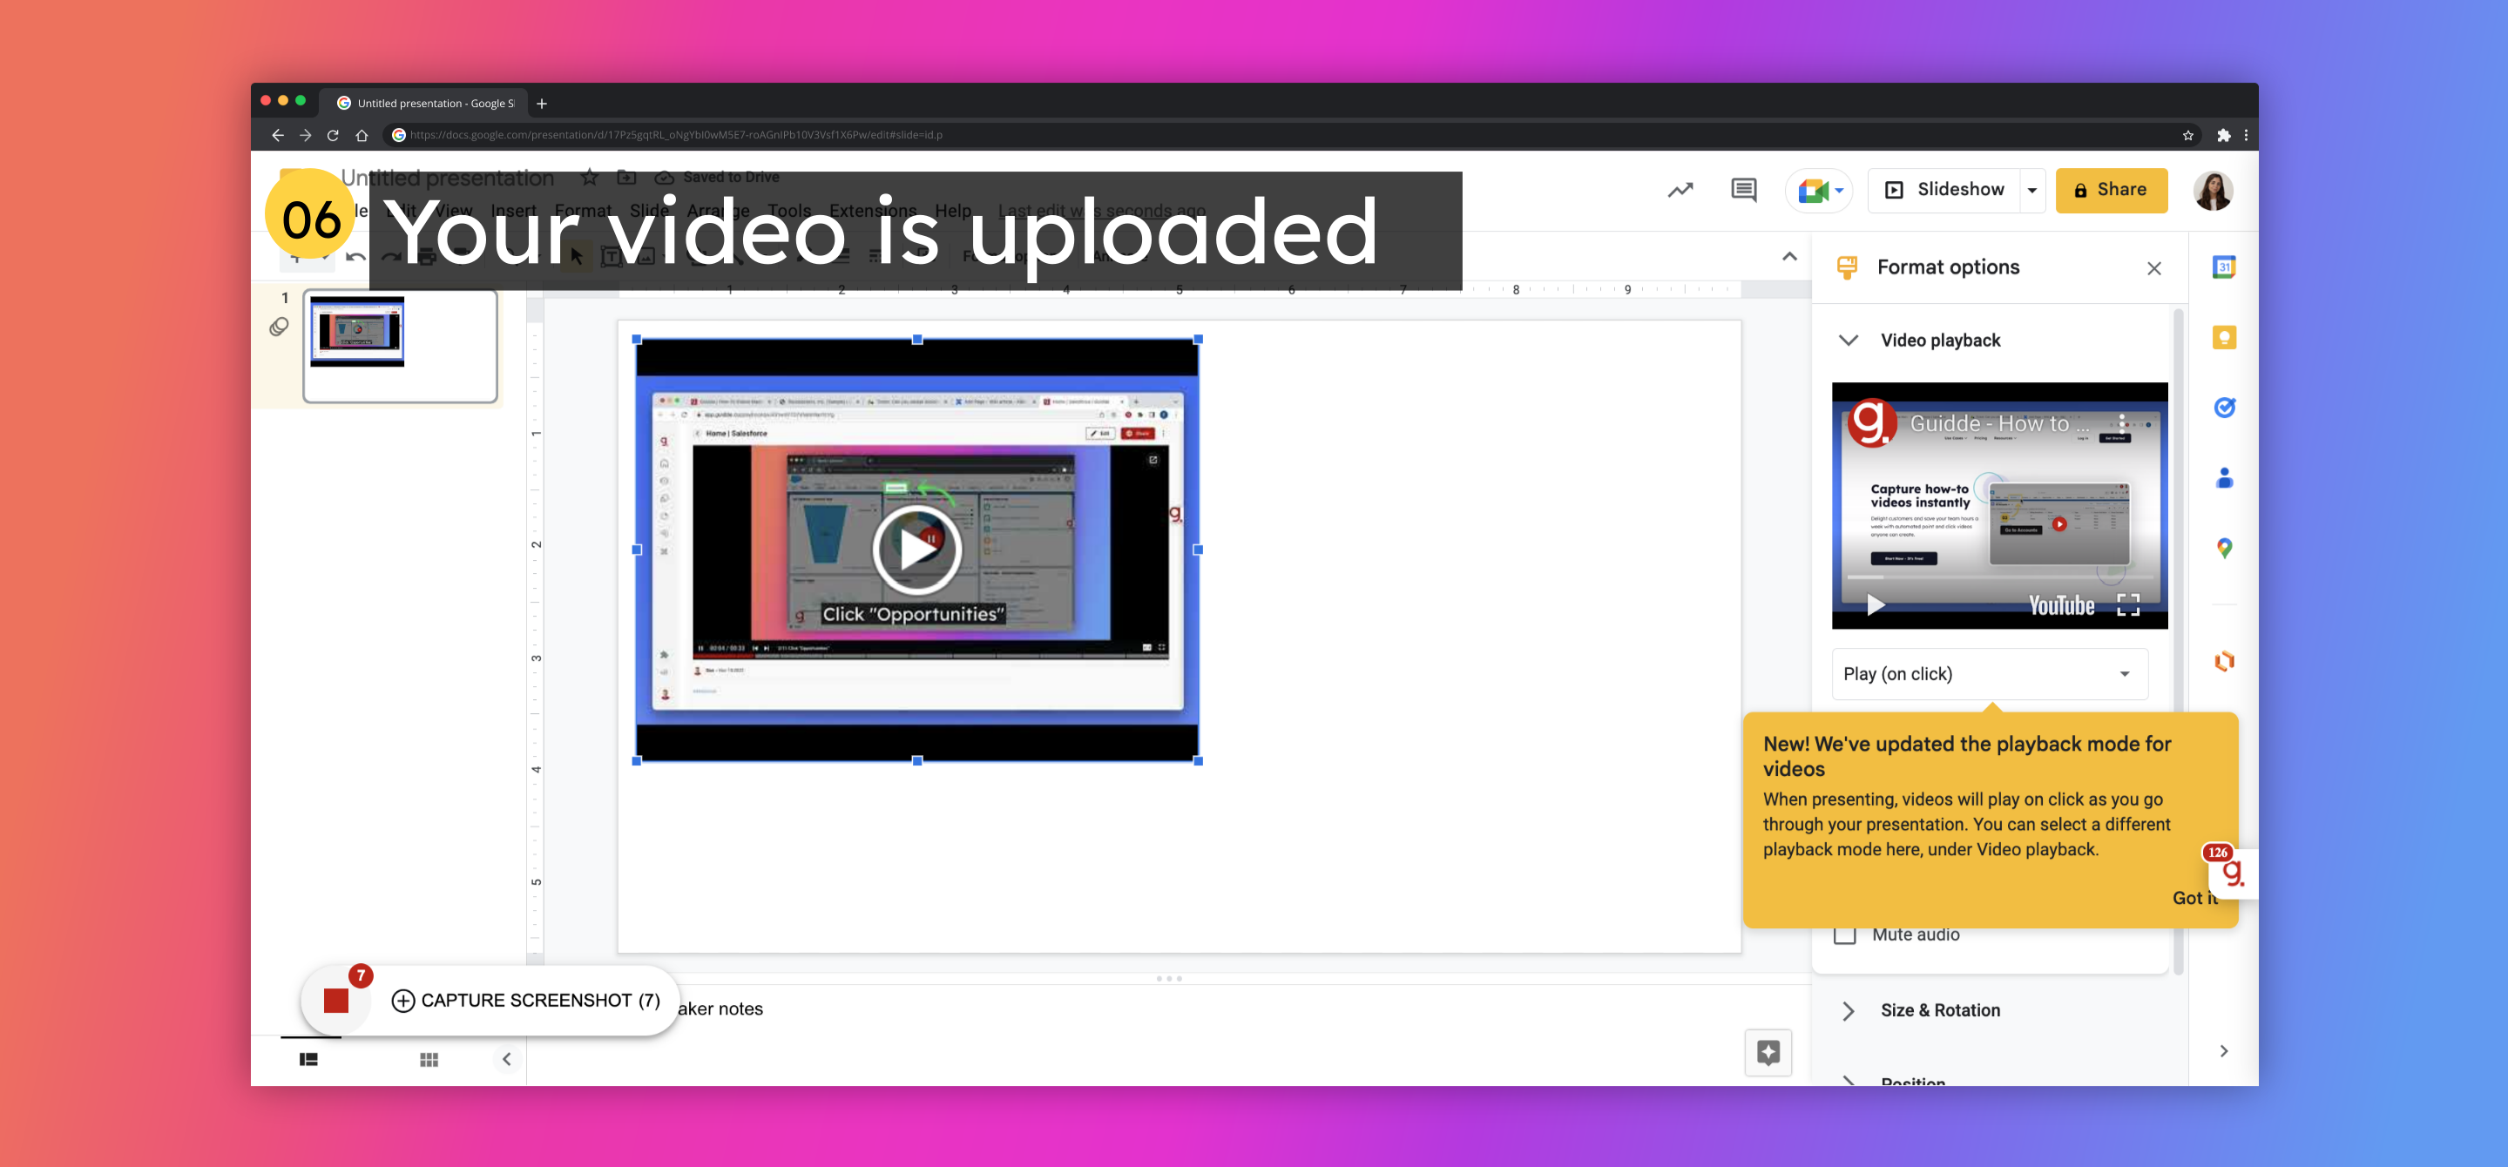Open the activity dashboard trend icon
The image size is (2508, 1167).
click(1680, 190)
